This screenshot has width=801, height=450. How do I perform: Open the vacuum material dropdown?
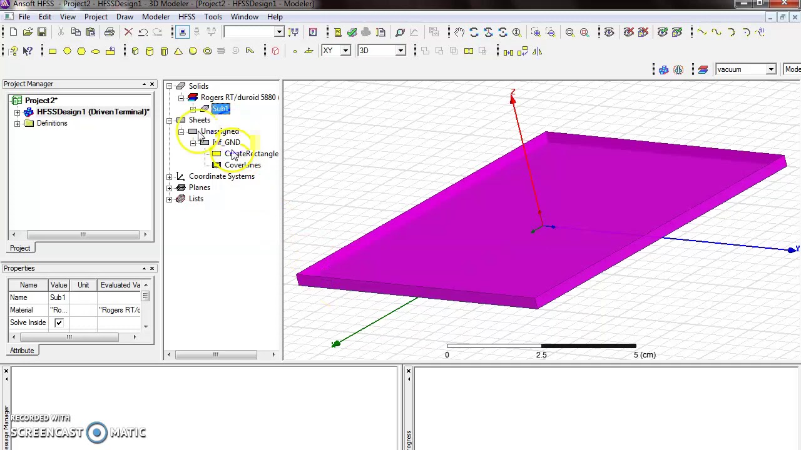pyautogui.click(x=771, y=69)
